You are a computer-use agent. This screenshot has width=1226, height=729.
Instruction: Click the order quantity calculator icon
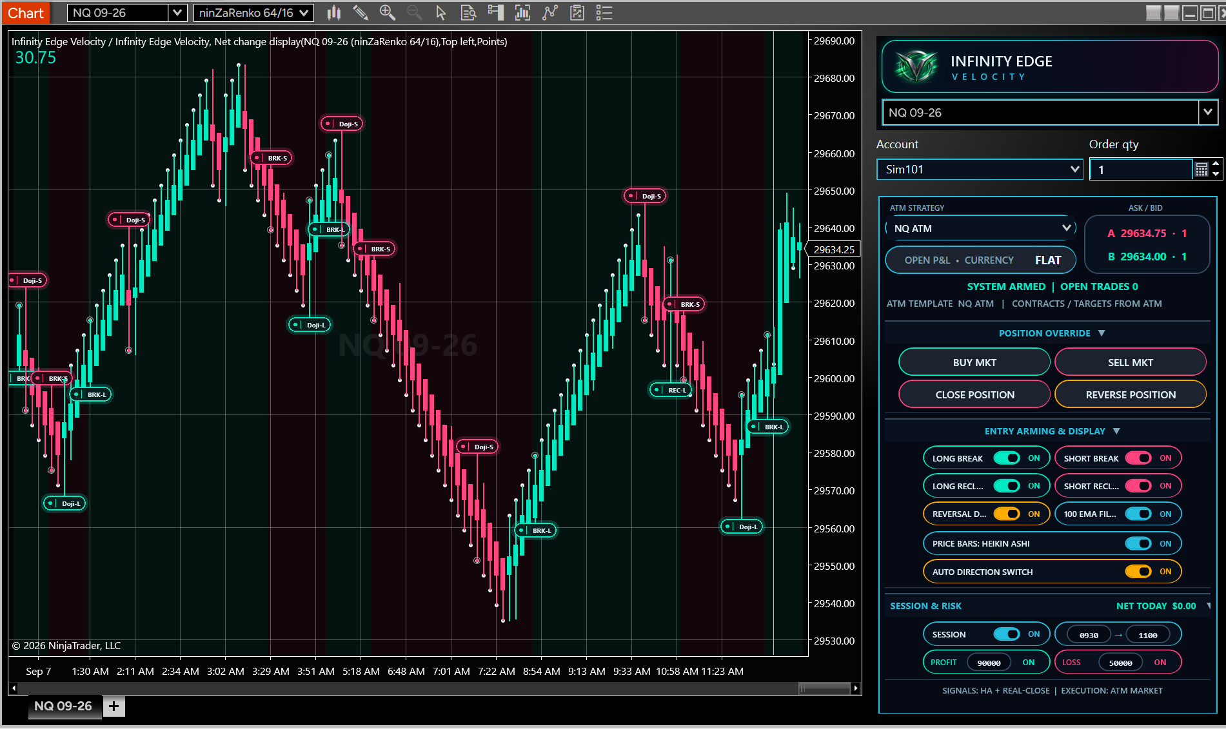(x=1201, y=170)
